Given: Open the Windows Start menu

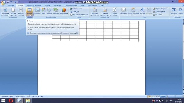Looking at the screenshot, I should [x=3, y=100].
